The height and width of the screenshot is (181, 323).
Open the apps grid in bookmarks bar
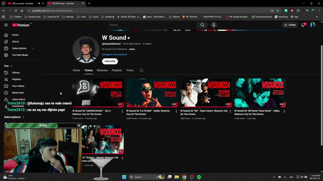3,17
